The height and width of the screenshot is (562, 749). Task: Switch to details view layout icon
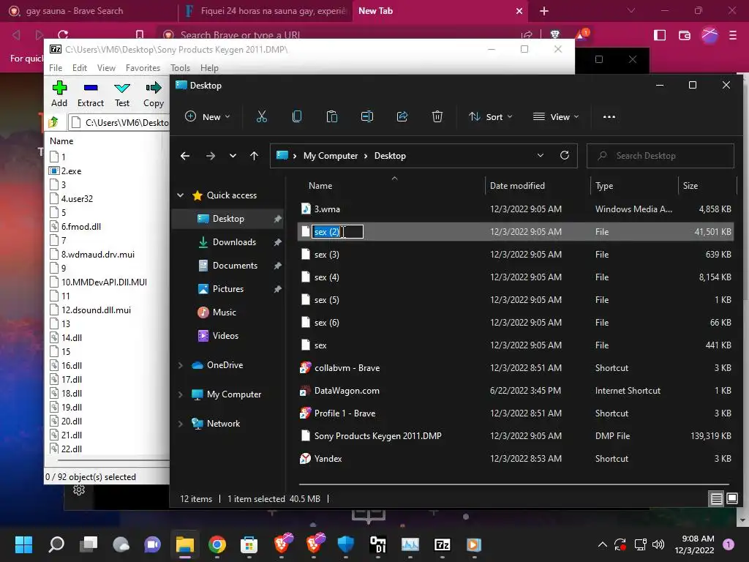click(x=717, y=499)
